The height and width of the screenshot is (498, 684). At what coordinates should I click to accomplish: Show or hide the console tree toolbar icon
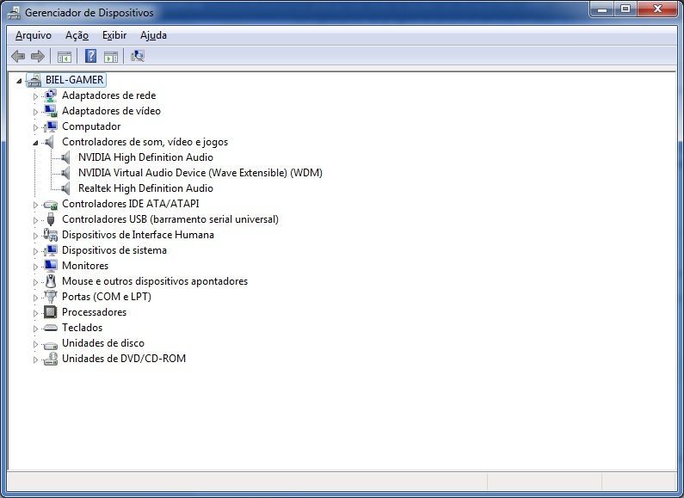[65, 57]
